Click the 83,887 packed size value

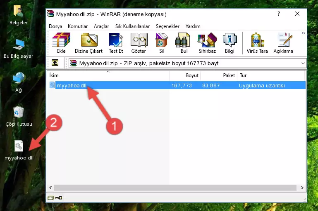[211, 85]
